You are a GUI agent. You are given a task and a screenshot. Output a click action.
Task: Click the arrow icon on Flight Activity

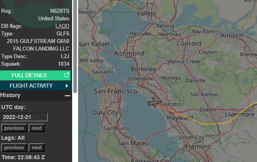pyautogui.click(x=67, y=86)
